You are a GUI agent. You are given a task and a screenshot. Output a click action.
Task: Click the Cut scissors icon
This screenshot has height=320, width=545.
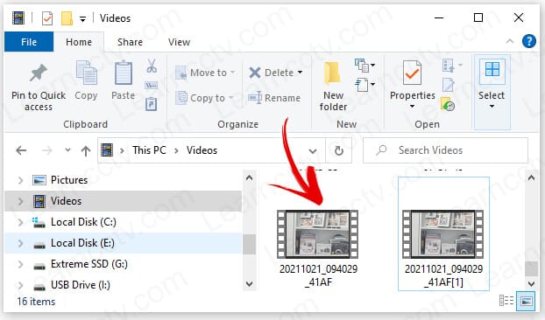152,66
